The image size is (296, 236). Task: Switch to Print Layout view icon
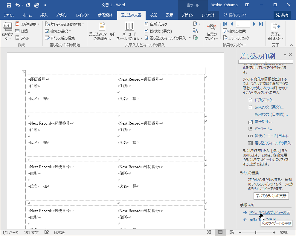(x=220, y=232)
